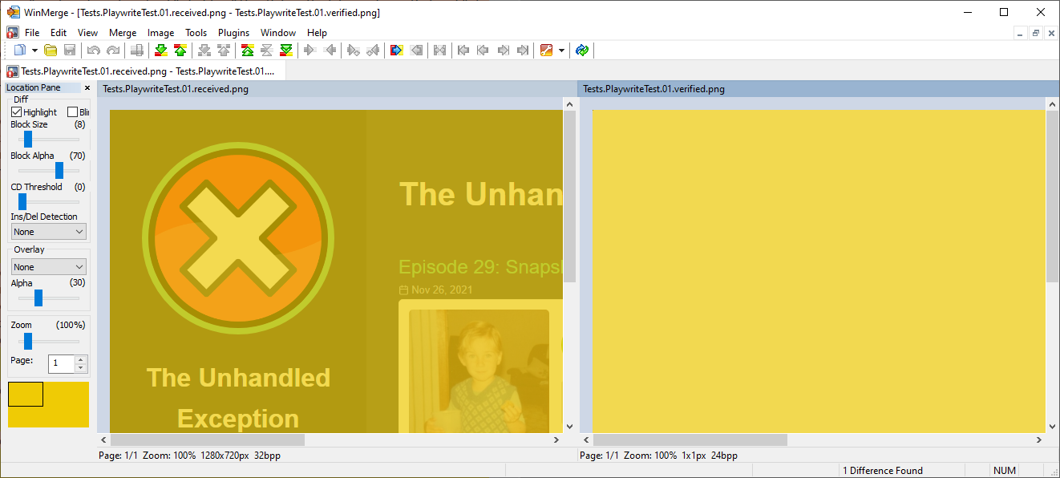
Task: Click the Block Alpha slider handle
Action: coord(59,170)
